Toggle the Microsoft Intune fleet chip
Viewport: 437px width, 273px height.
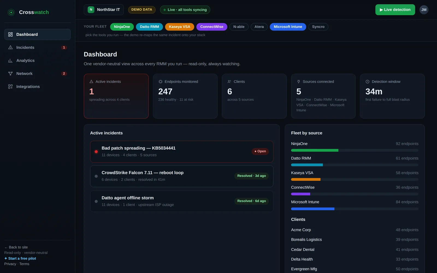tap(288, 27)
